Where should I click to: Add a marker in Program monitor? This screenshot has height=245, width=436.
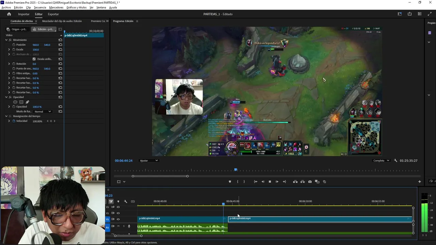pyautogui.click(x=230, y=182)
